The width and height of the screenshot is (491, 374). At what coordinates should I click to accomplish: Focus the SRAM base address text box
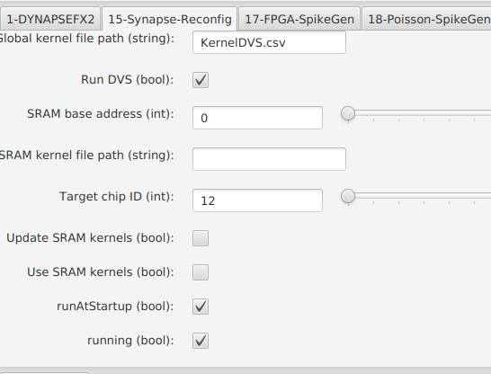pyautogui.click(x=257, y=118)
